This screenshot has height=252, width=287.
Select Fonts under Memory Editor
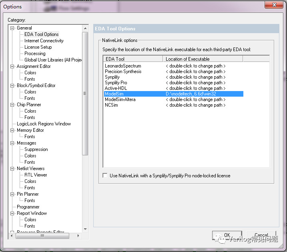30,137
